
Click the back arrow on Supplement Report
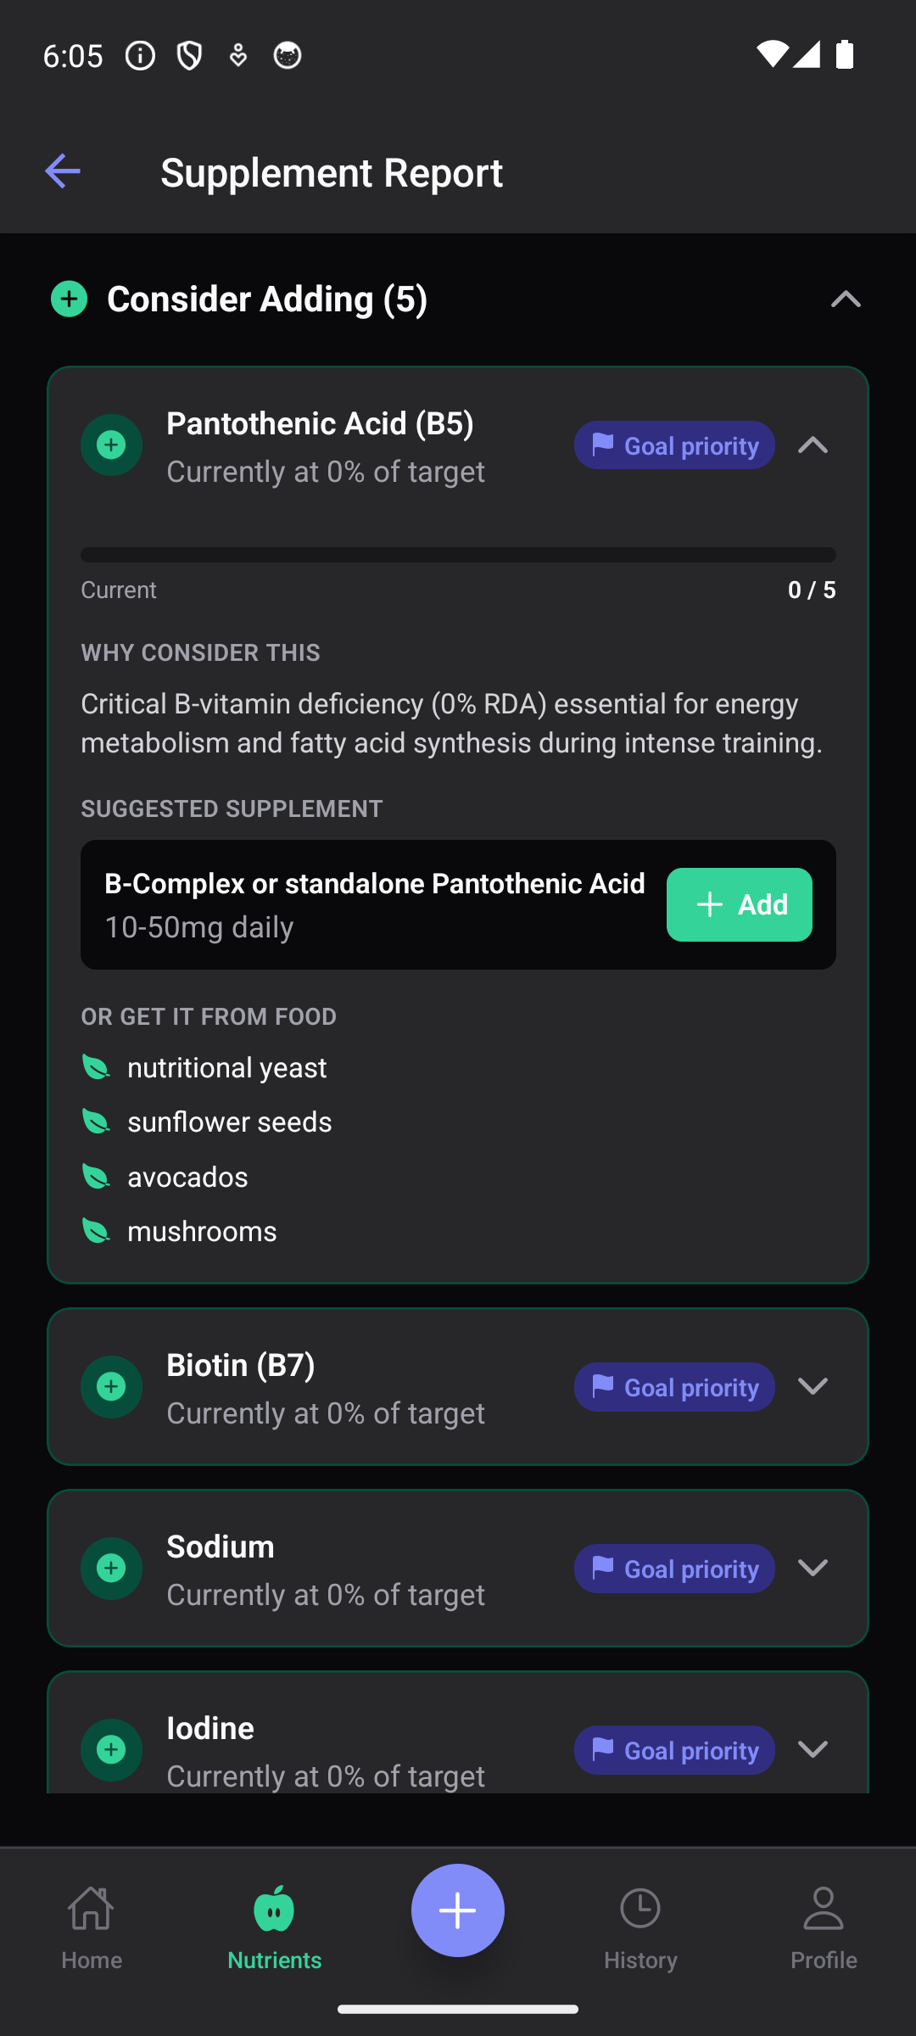tap(62, 171)
